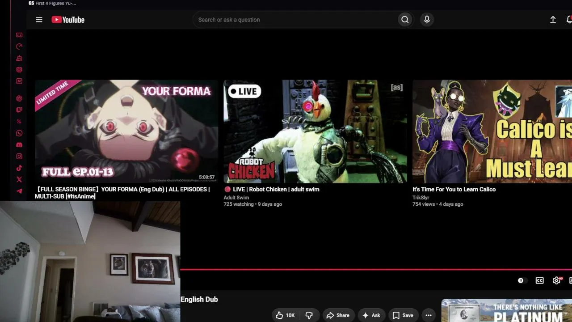Click the search magnifier button
Viewport: 572px width, 322px height.
click(405, 20)
